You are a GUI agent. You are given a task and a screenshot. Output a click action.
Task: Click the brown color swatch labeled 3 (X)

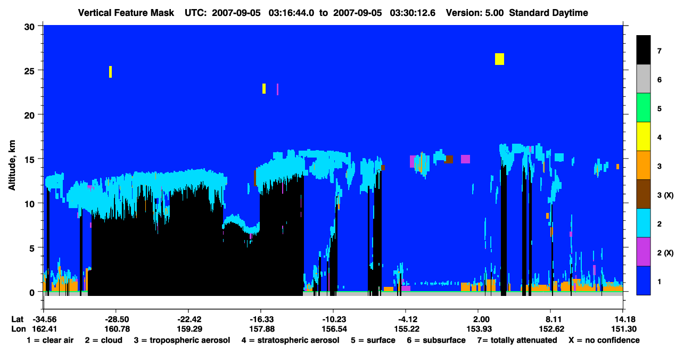(x=644, y=195)
